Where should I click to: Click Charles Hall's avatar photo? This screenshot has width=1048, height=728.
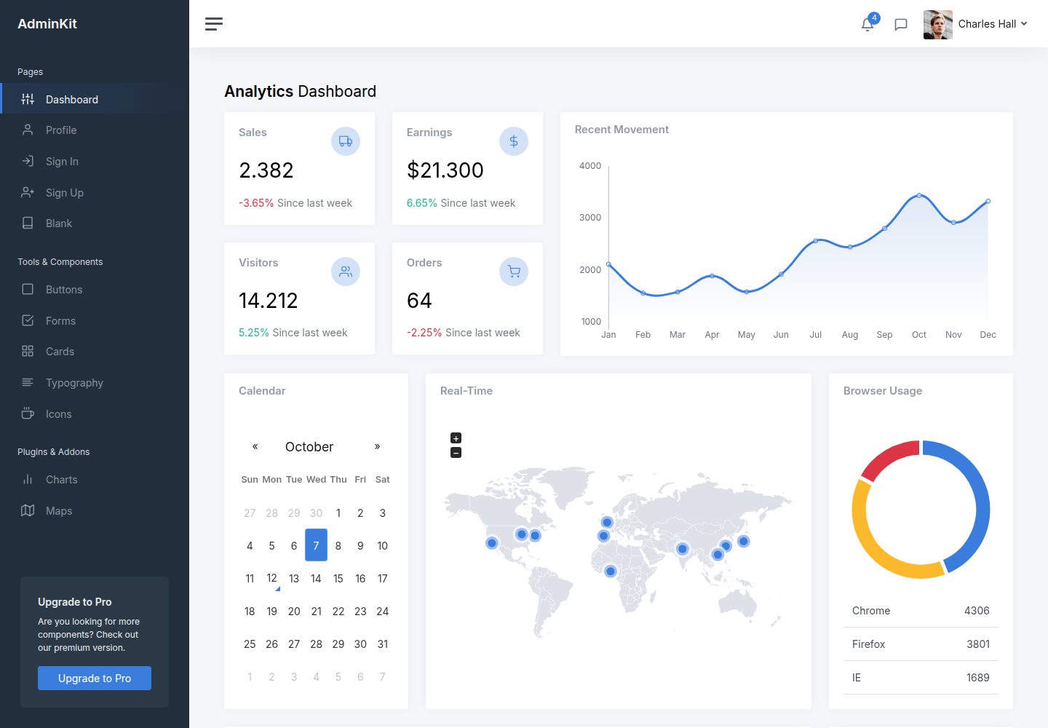click(938, 24)
